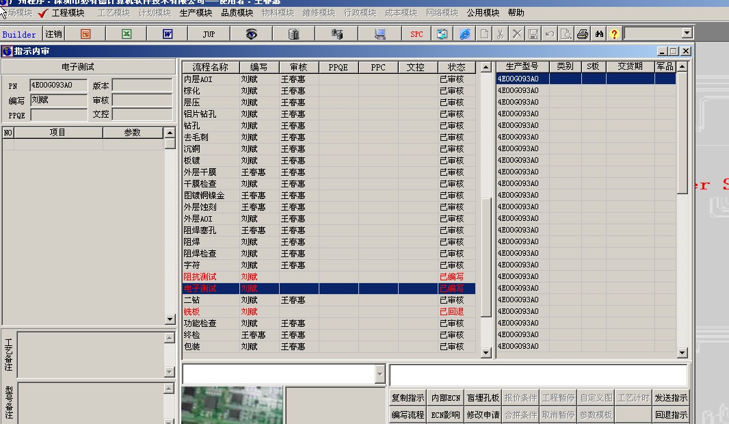729x424 pixels.
Task: Click the printer toolbar icon
Action: (x=583, y=34)
